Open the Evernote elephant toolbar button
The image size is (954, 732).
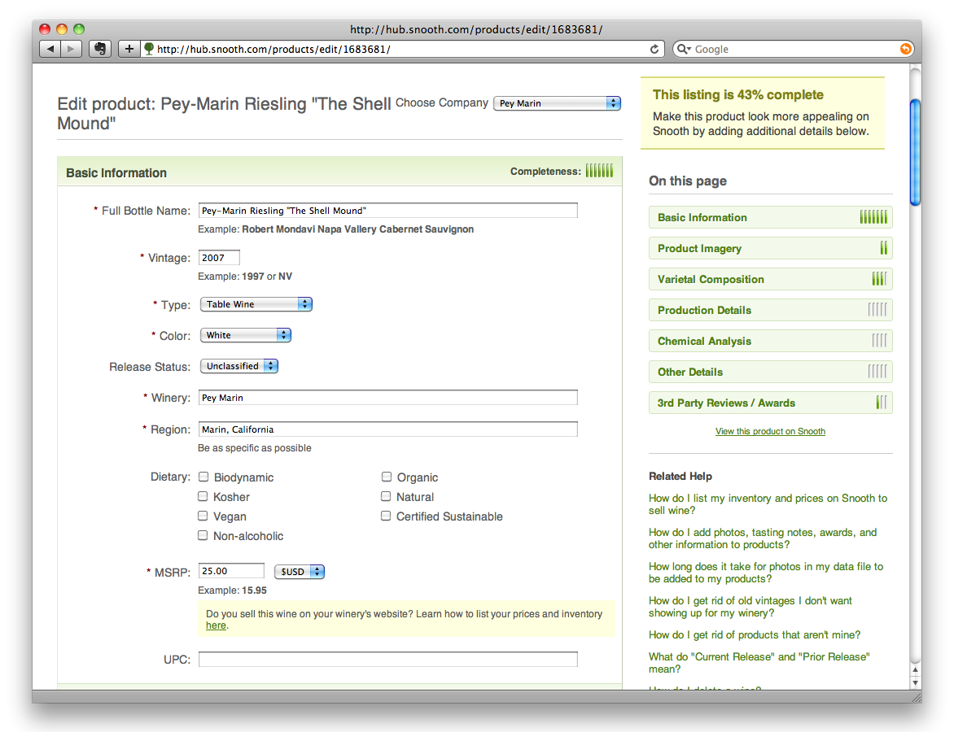(100, 50)
